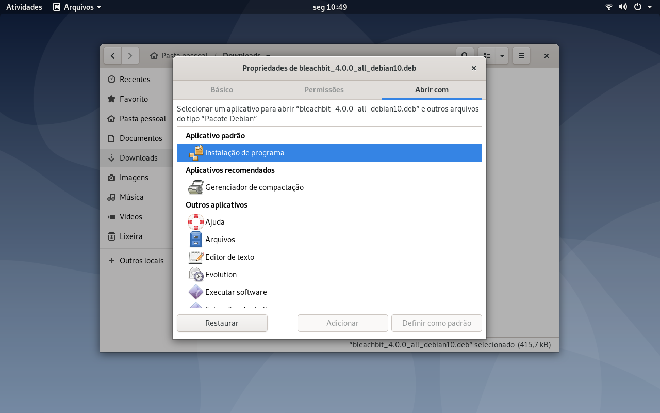The width and height of the screenshot is (660, 413).
Task: Switch to the Permissões tab
Action: [x=324, y=90]
